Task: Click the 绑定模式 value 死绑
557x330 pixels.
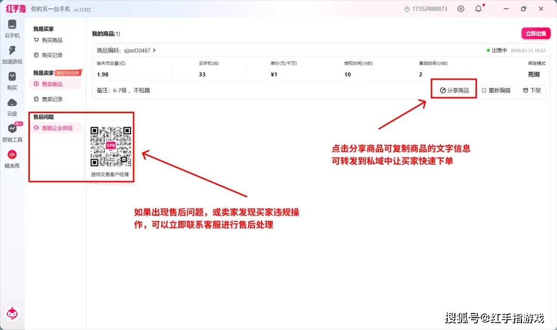Action: (534, 75)
